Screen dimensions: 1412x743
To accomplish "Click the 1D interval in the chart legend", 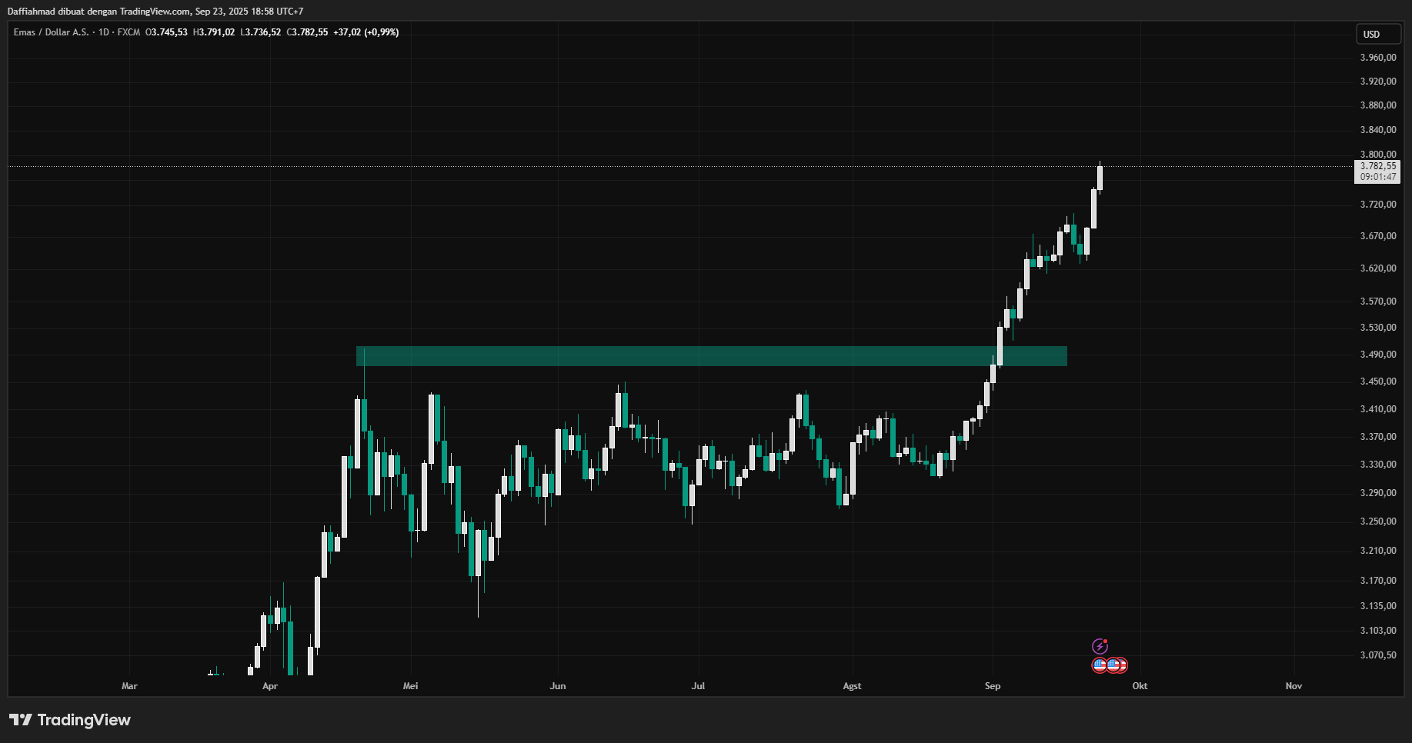I will [x=104, y=32].
